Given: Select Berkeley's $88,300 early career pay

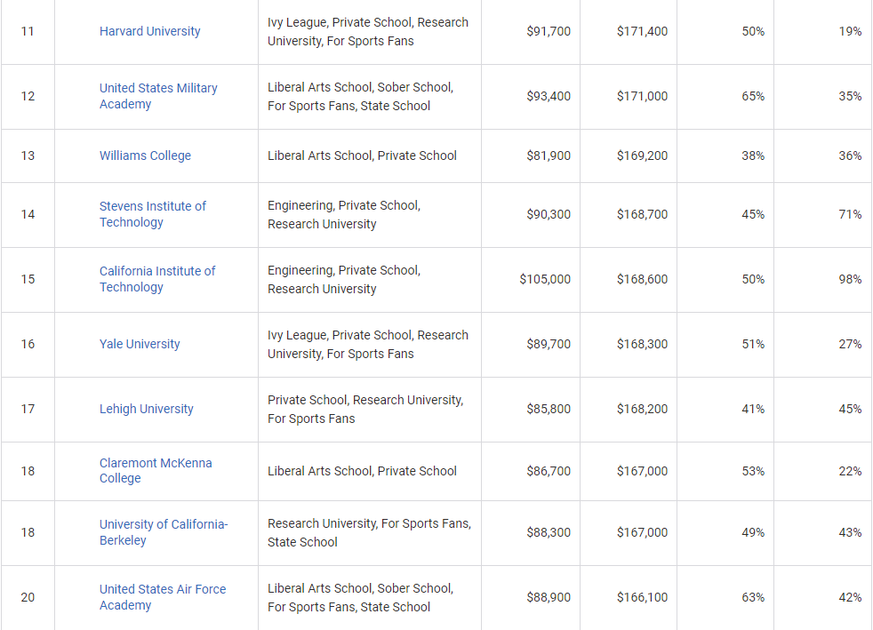Looking at the screenshot, I should [549, 532].
